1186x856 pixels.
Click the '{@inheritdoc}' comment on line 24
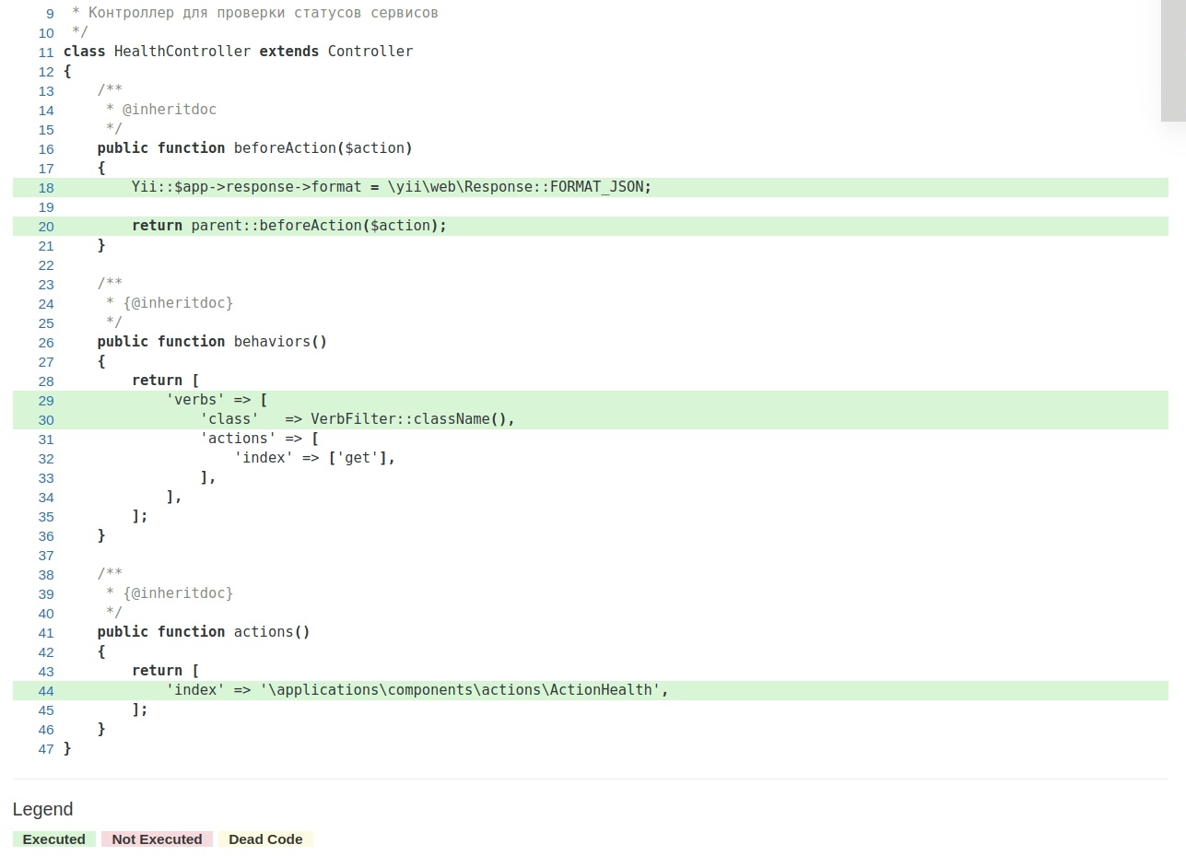pyautogui.click(x=178, y=303)
